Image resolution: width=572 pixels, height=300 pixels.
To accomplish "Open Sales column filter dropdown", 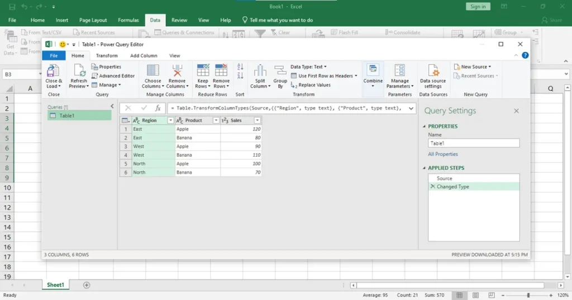I will coord(257,120).
